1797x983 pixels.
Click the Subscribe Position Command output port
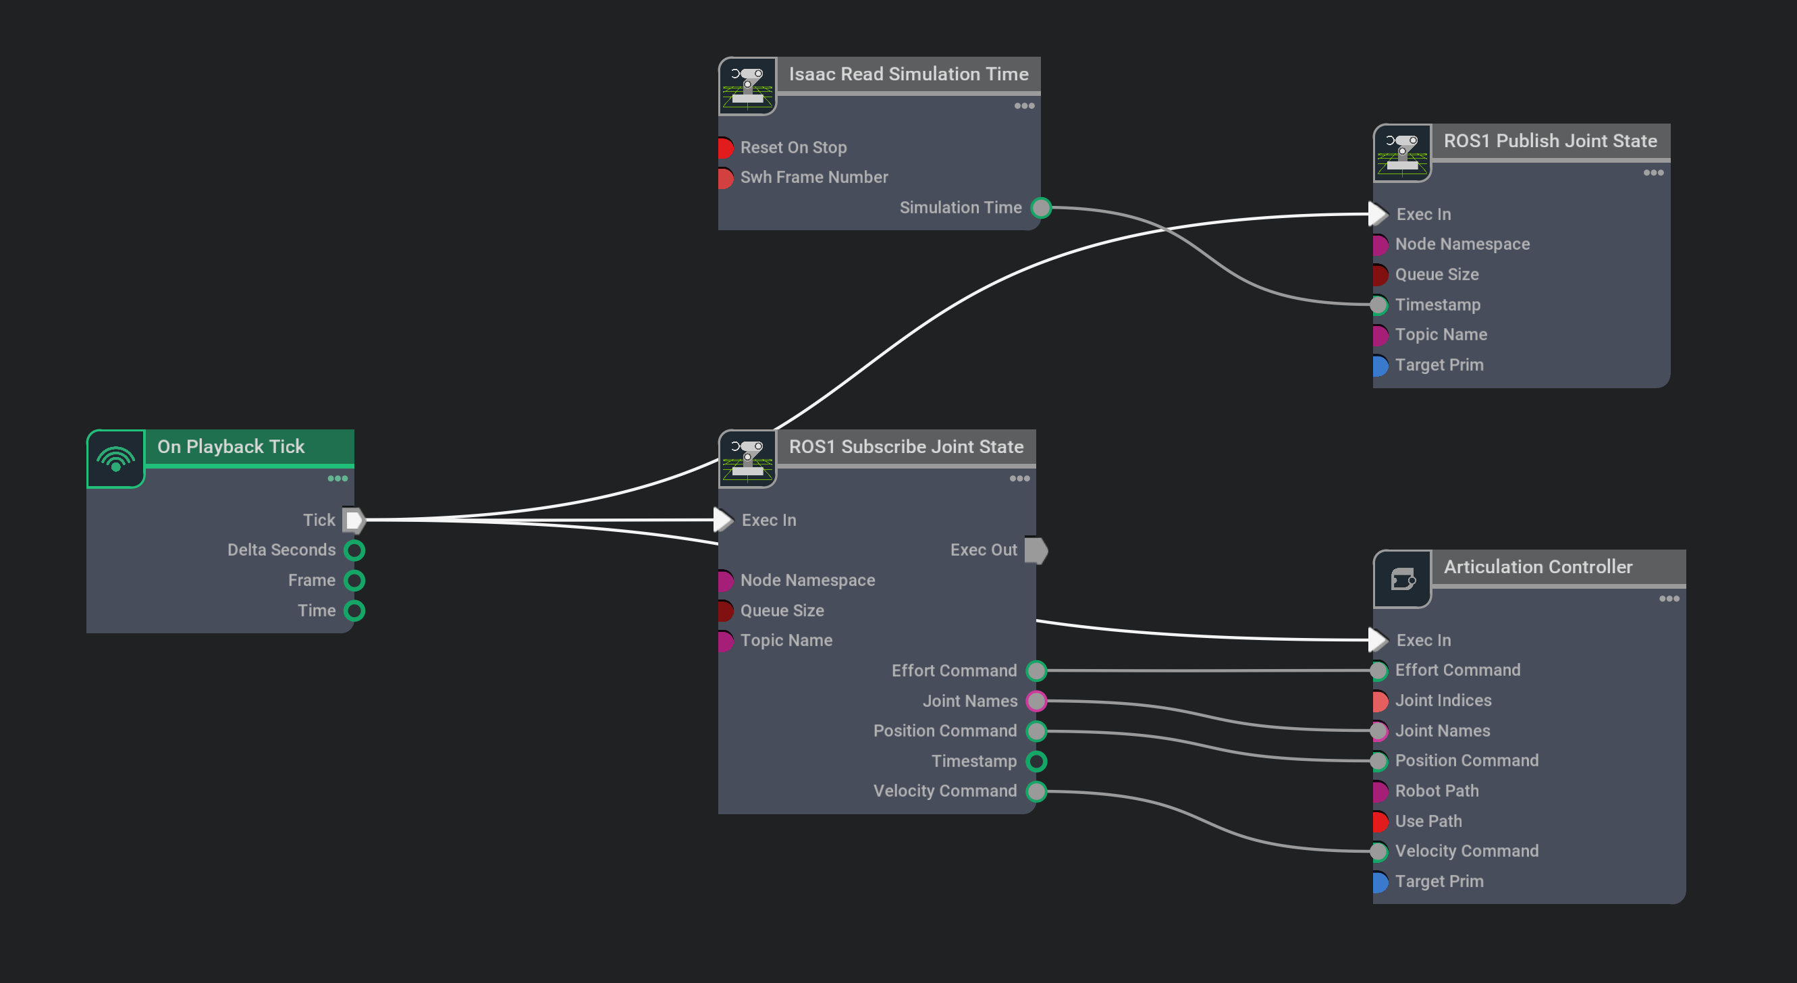(1037, 731)
